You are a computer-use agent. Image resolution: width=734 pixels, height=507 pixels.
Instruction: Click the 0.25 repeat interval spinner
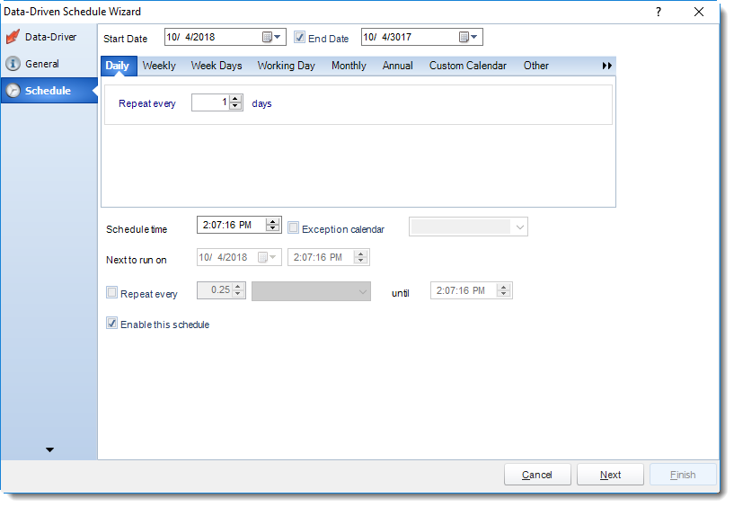(x=238, y=290)
